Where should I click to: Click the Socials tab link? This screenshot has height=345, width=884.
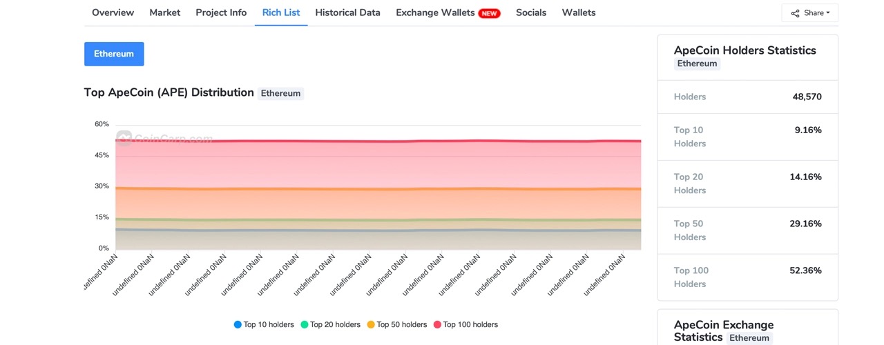pos(531,12)
